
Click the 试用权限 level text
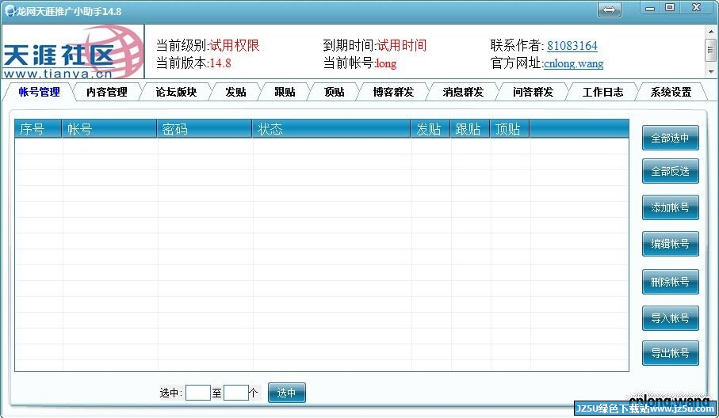[235, 45]
